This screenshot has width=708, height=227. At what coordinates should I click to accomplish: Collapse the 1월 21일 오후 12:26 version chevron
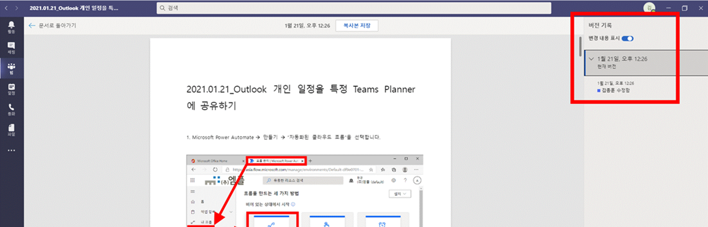[591, 59]
